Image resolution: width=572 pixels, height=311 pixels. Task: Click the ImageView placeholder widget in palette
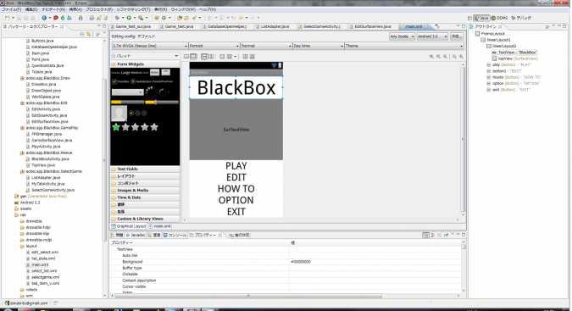[119, 114]
